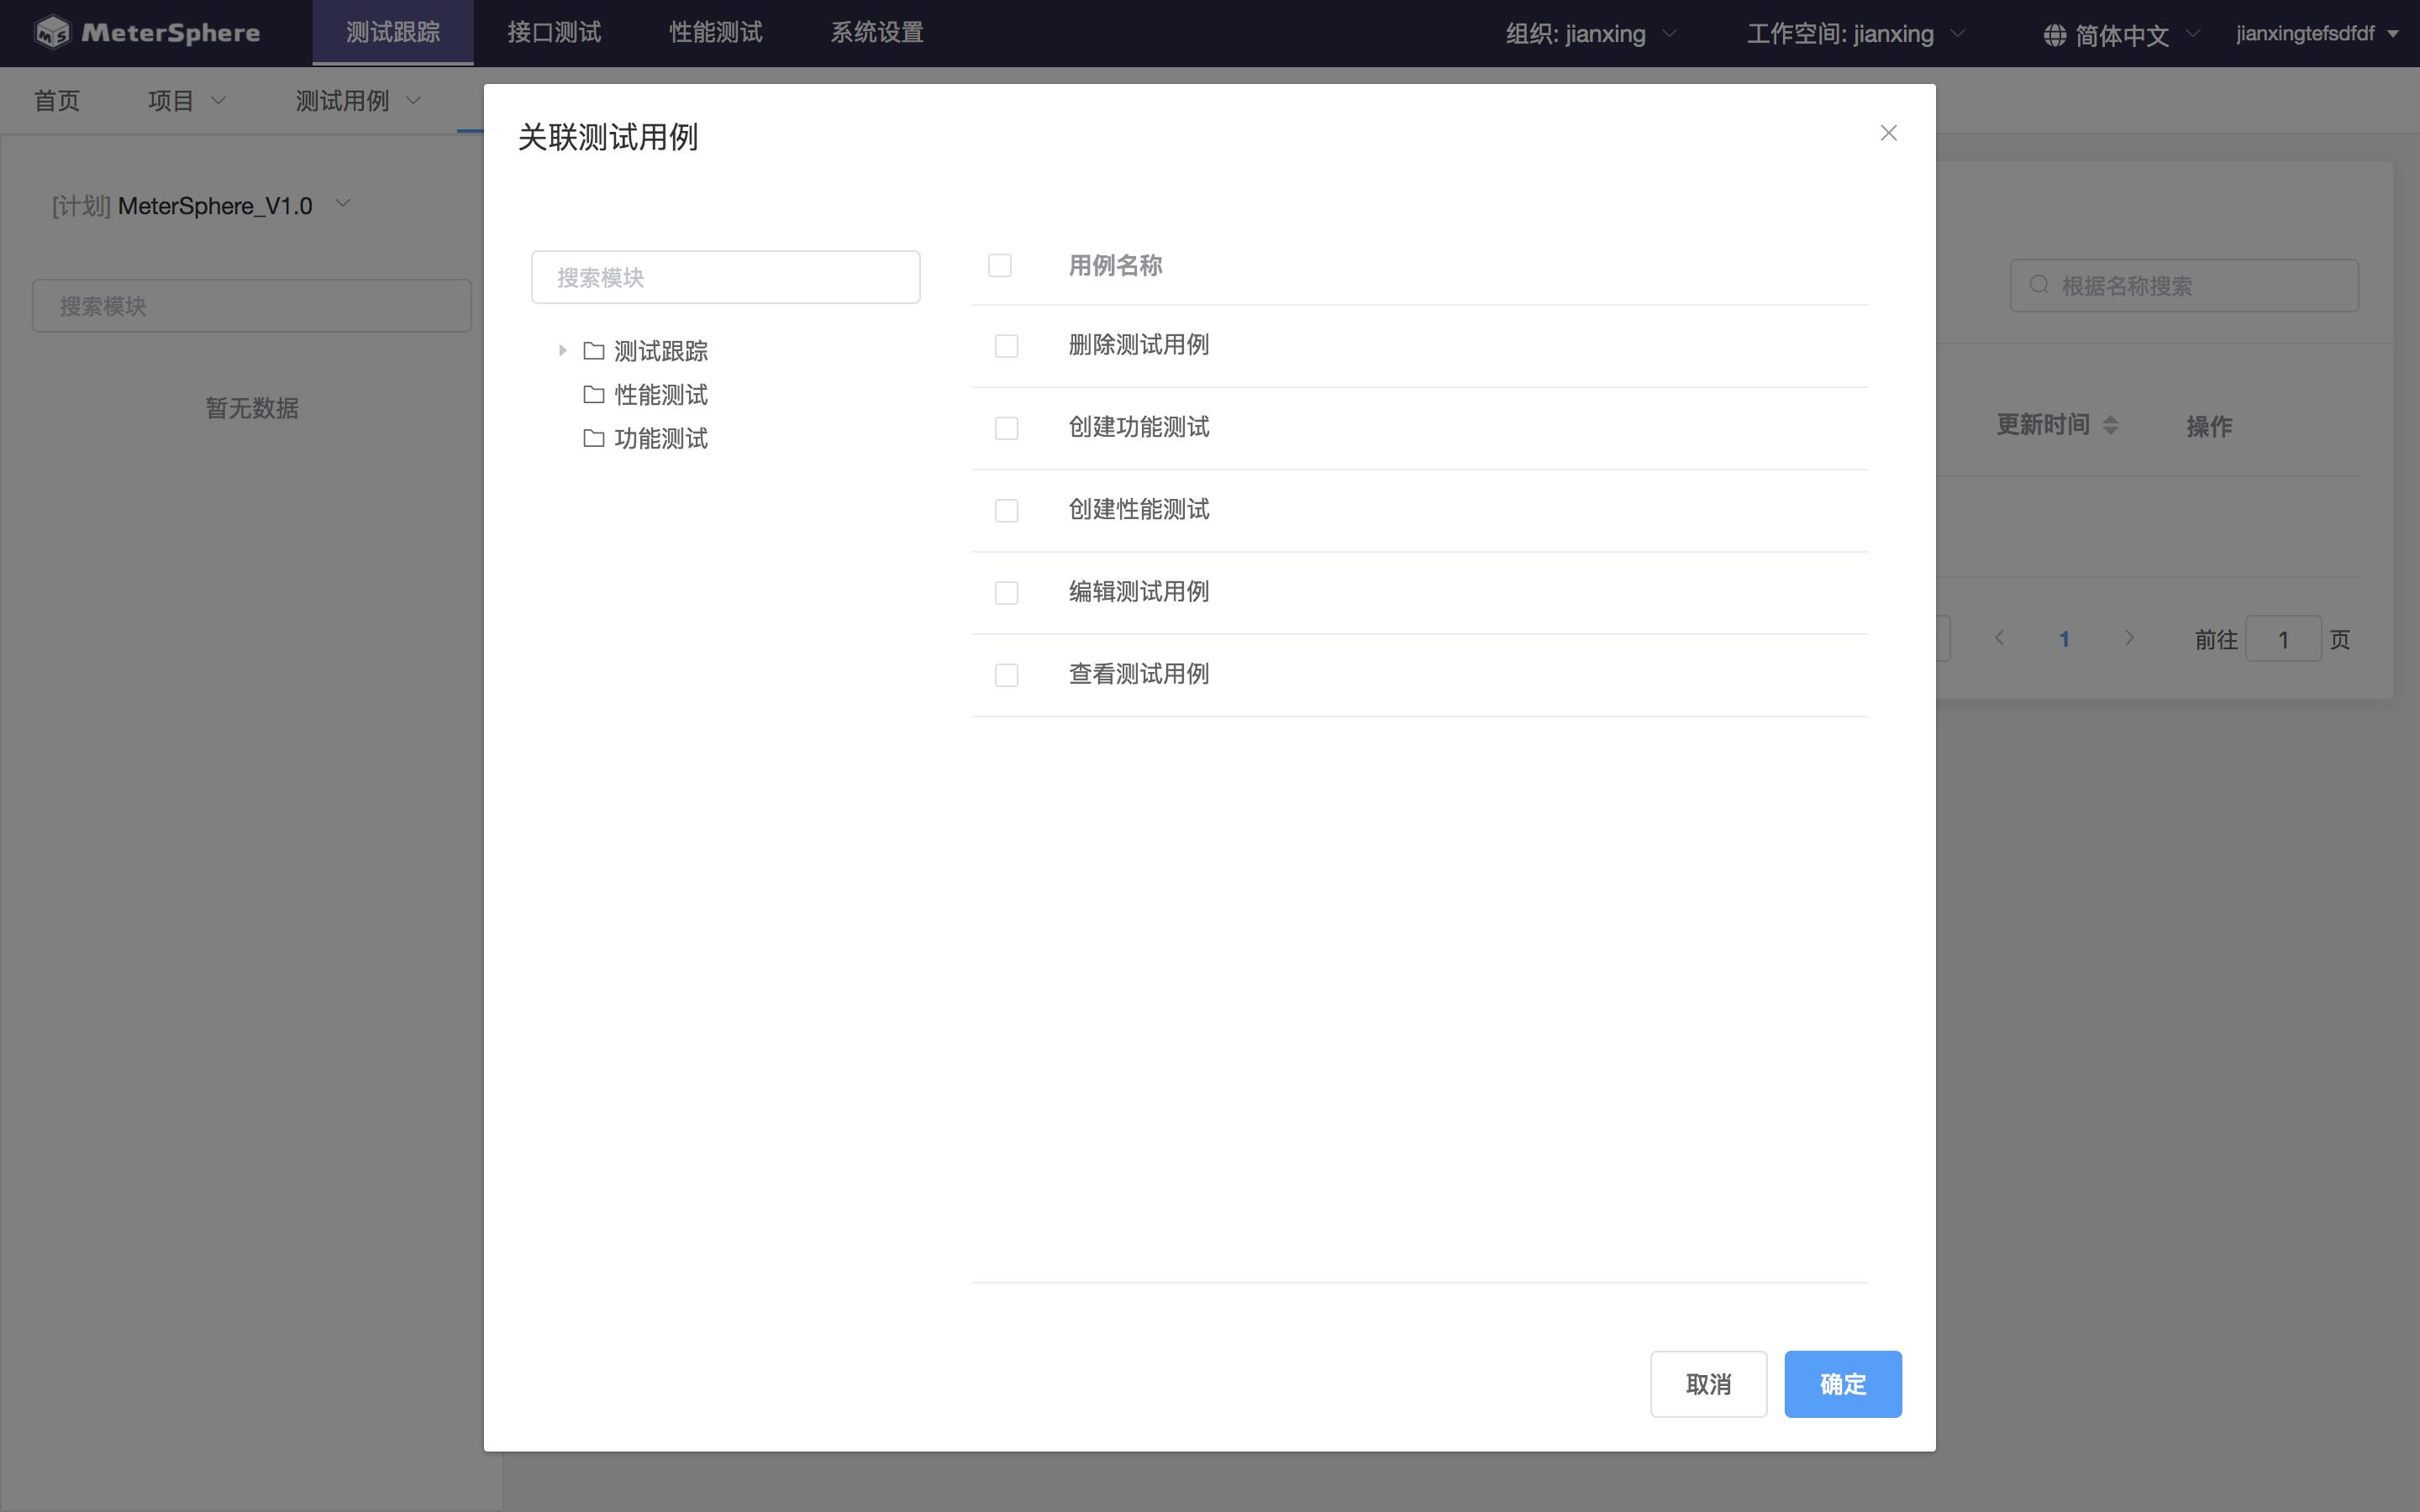Check the 查看测试用例 checkbox

coord(1006,675)
